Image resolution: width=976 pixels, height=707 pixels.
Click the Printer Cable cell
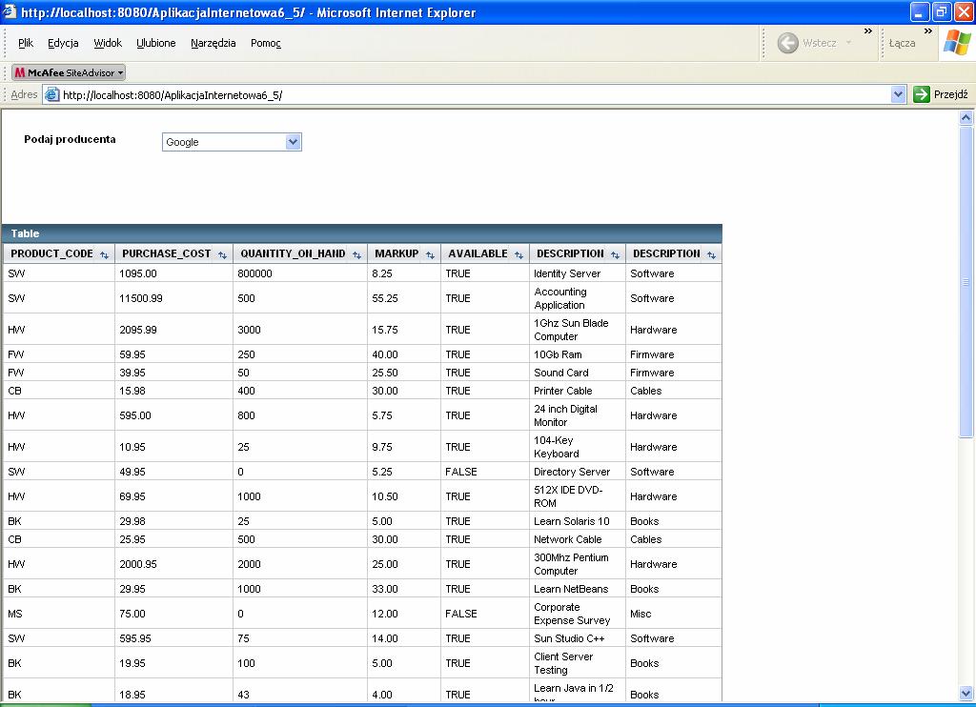(x=577, y=391)
